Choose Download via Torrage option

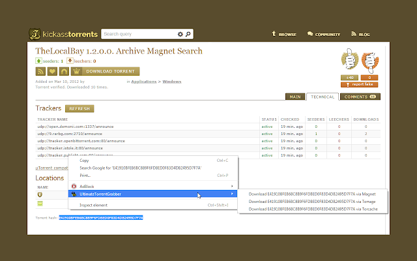[x=313, y=202]
